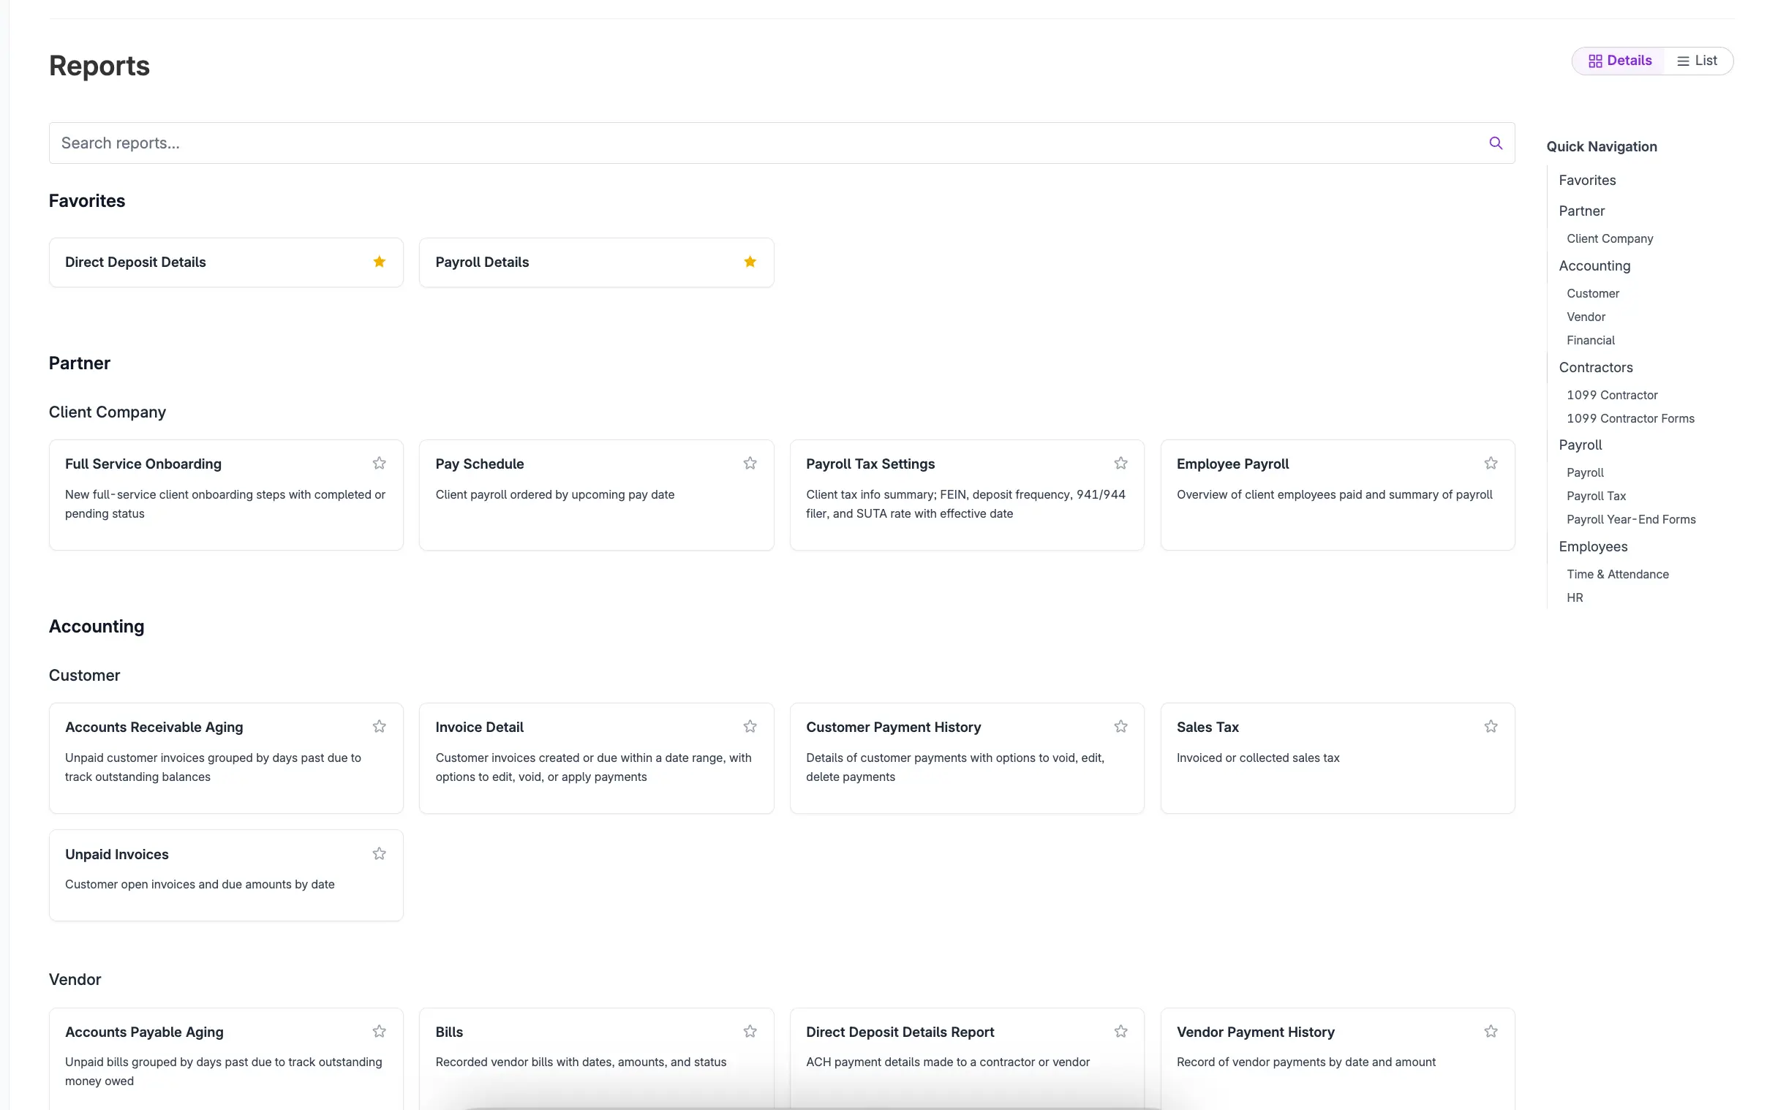Star the Vendor Payment History report

1491,1031
